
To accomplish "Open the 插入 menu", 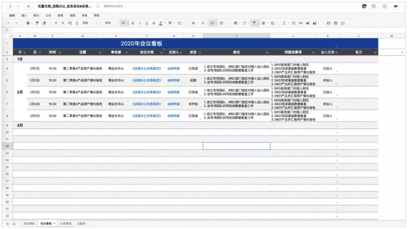I will [24, 15].
